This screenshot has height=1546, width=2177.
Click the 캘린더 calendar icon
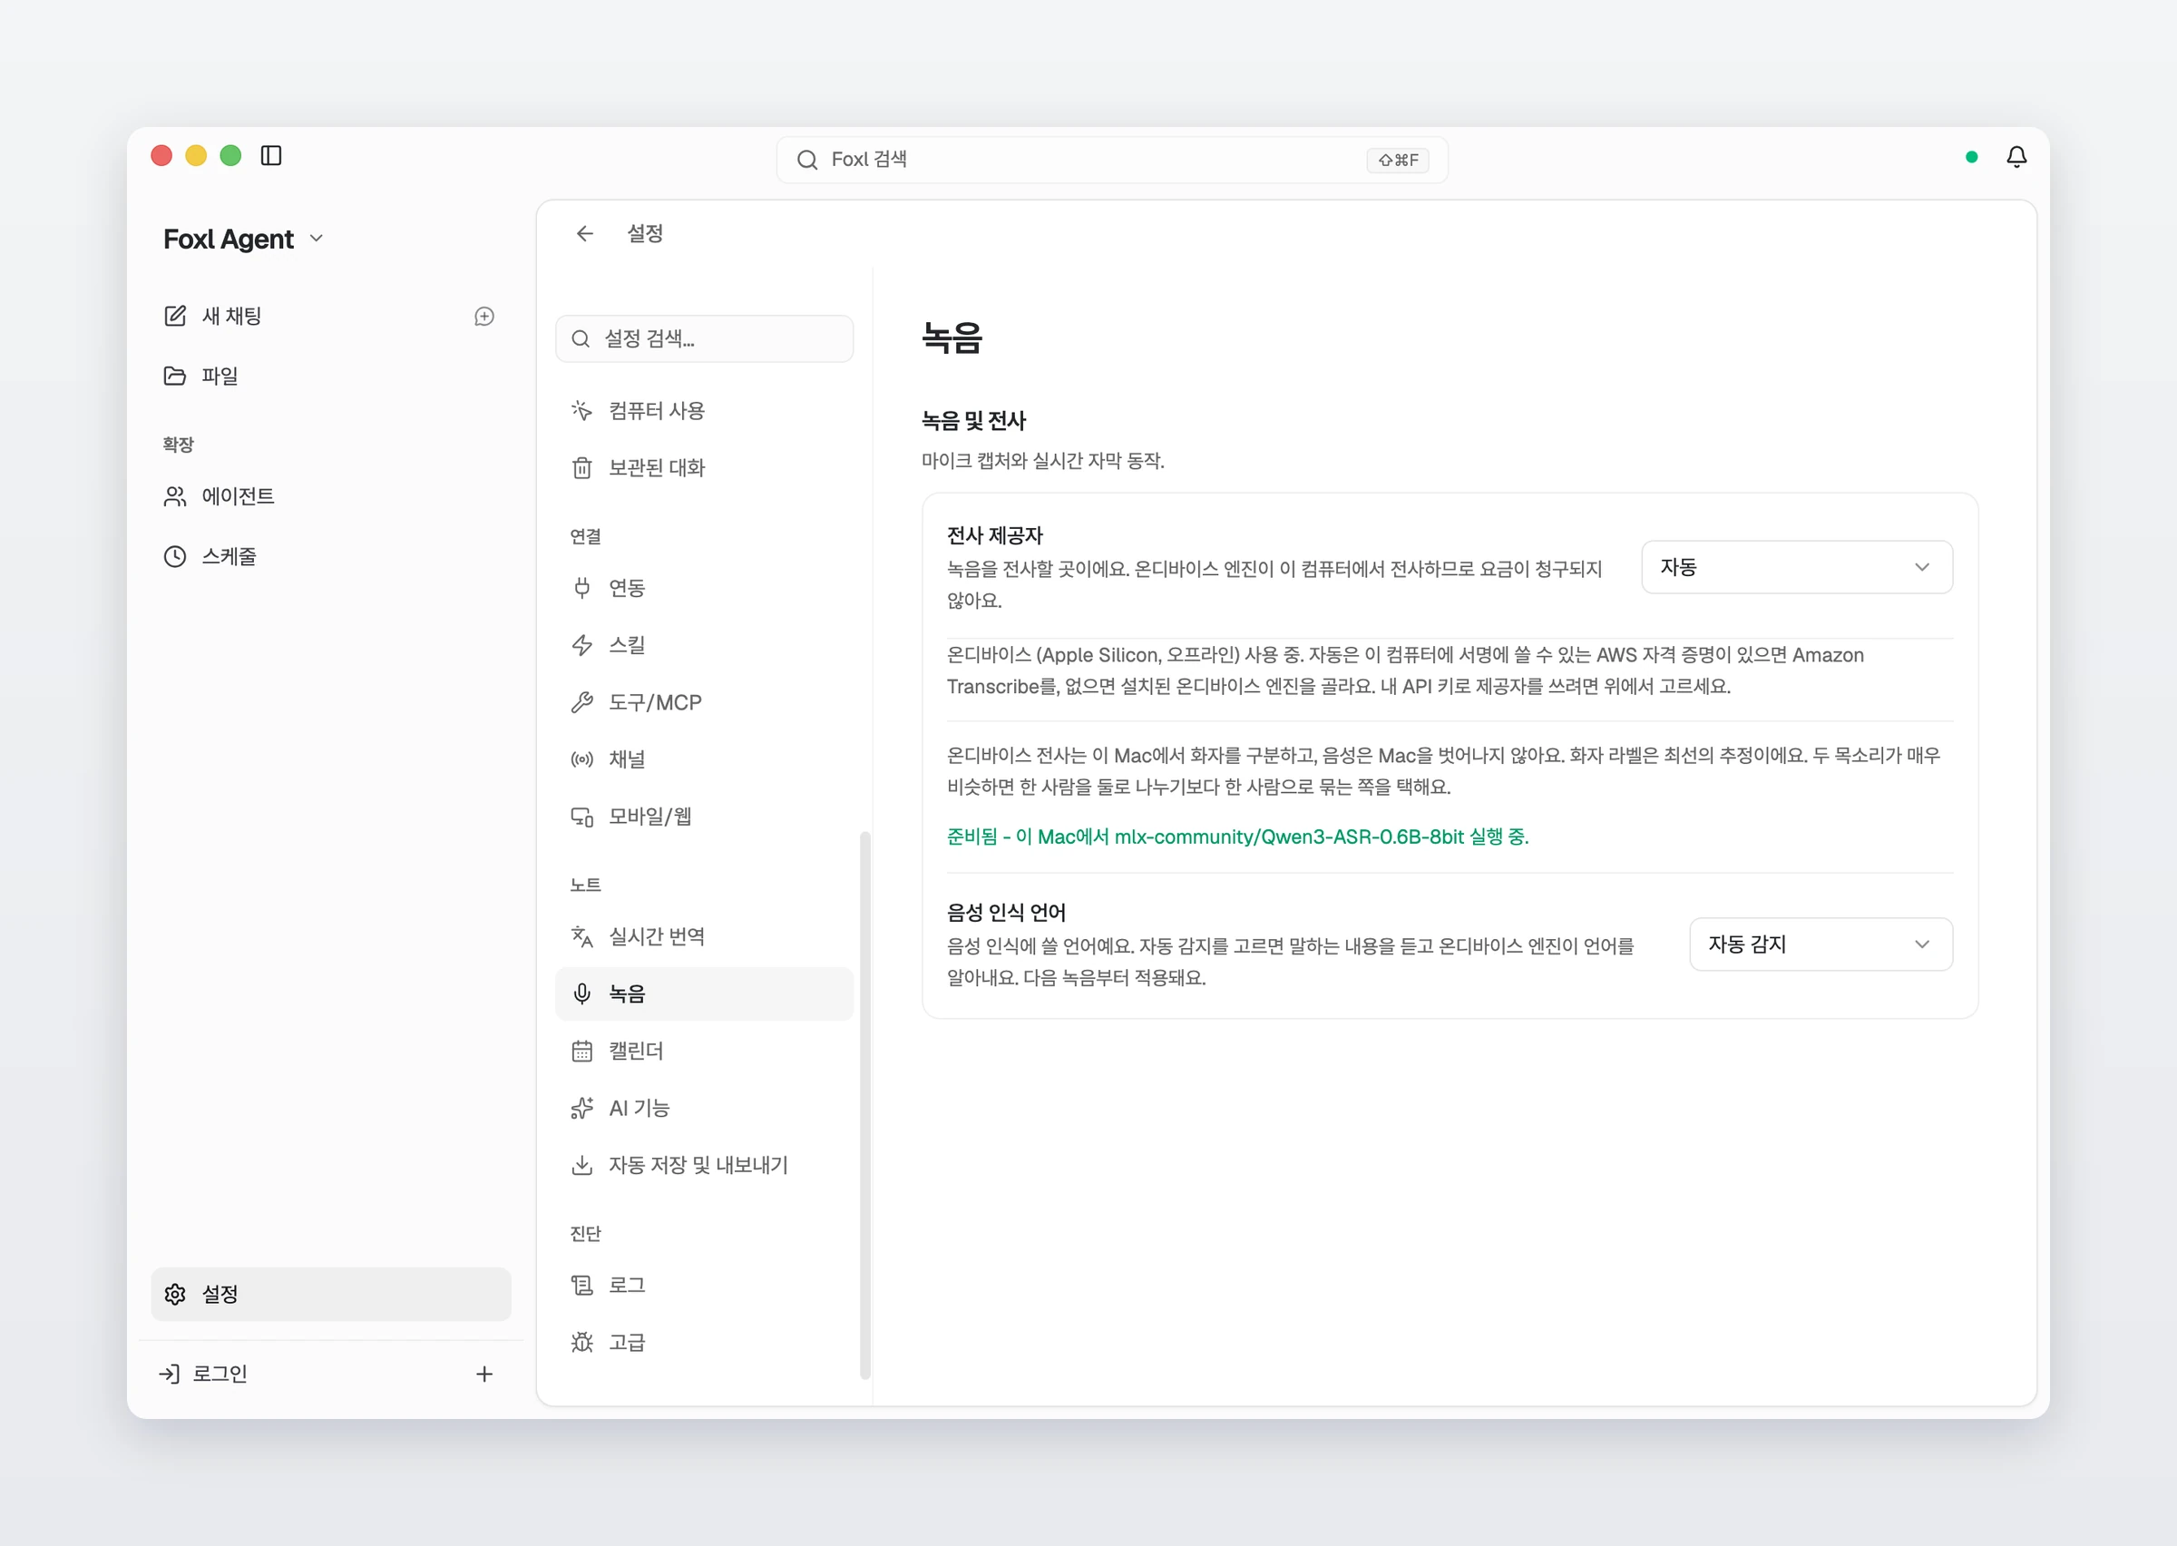click(x=582, y=1051)
